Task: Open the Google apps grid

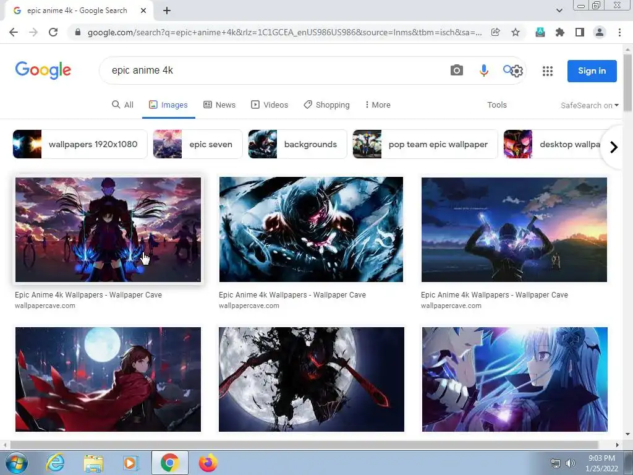Action: (x=548, y=71)
